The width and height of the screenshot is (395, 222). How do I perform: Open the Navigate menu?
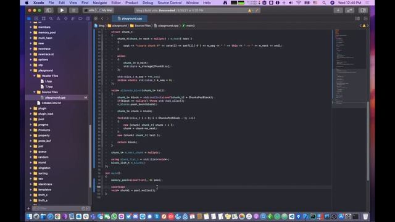coord(100,2)
